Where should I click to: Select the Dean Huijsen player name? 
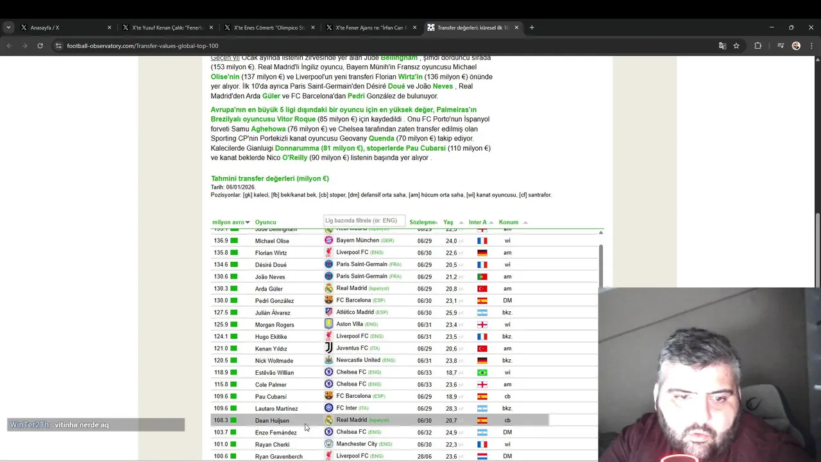click(272, 421)
